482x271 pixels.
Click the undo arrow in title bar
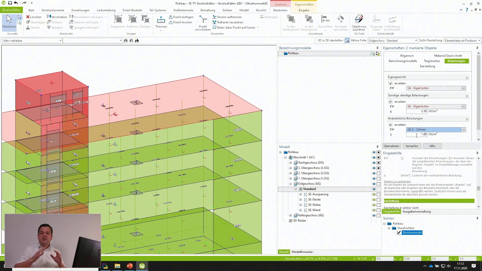coord(16,3)
